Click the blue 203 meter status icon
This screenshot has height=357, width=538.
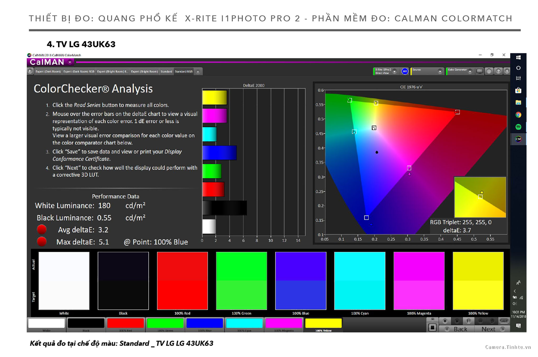405,71
